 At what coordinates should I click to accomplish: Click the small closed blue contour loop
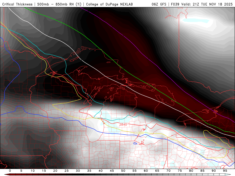pos(135,143)
